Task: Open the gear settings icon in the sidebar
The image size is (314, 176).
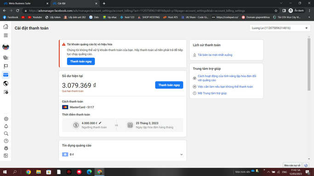Action: 6,119
